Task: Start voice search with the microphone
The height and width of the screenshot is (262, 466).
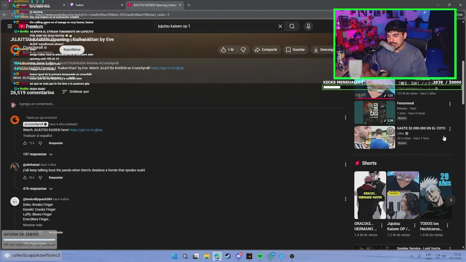Action: [x=308, y=26]
